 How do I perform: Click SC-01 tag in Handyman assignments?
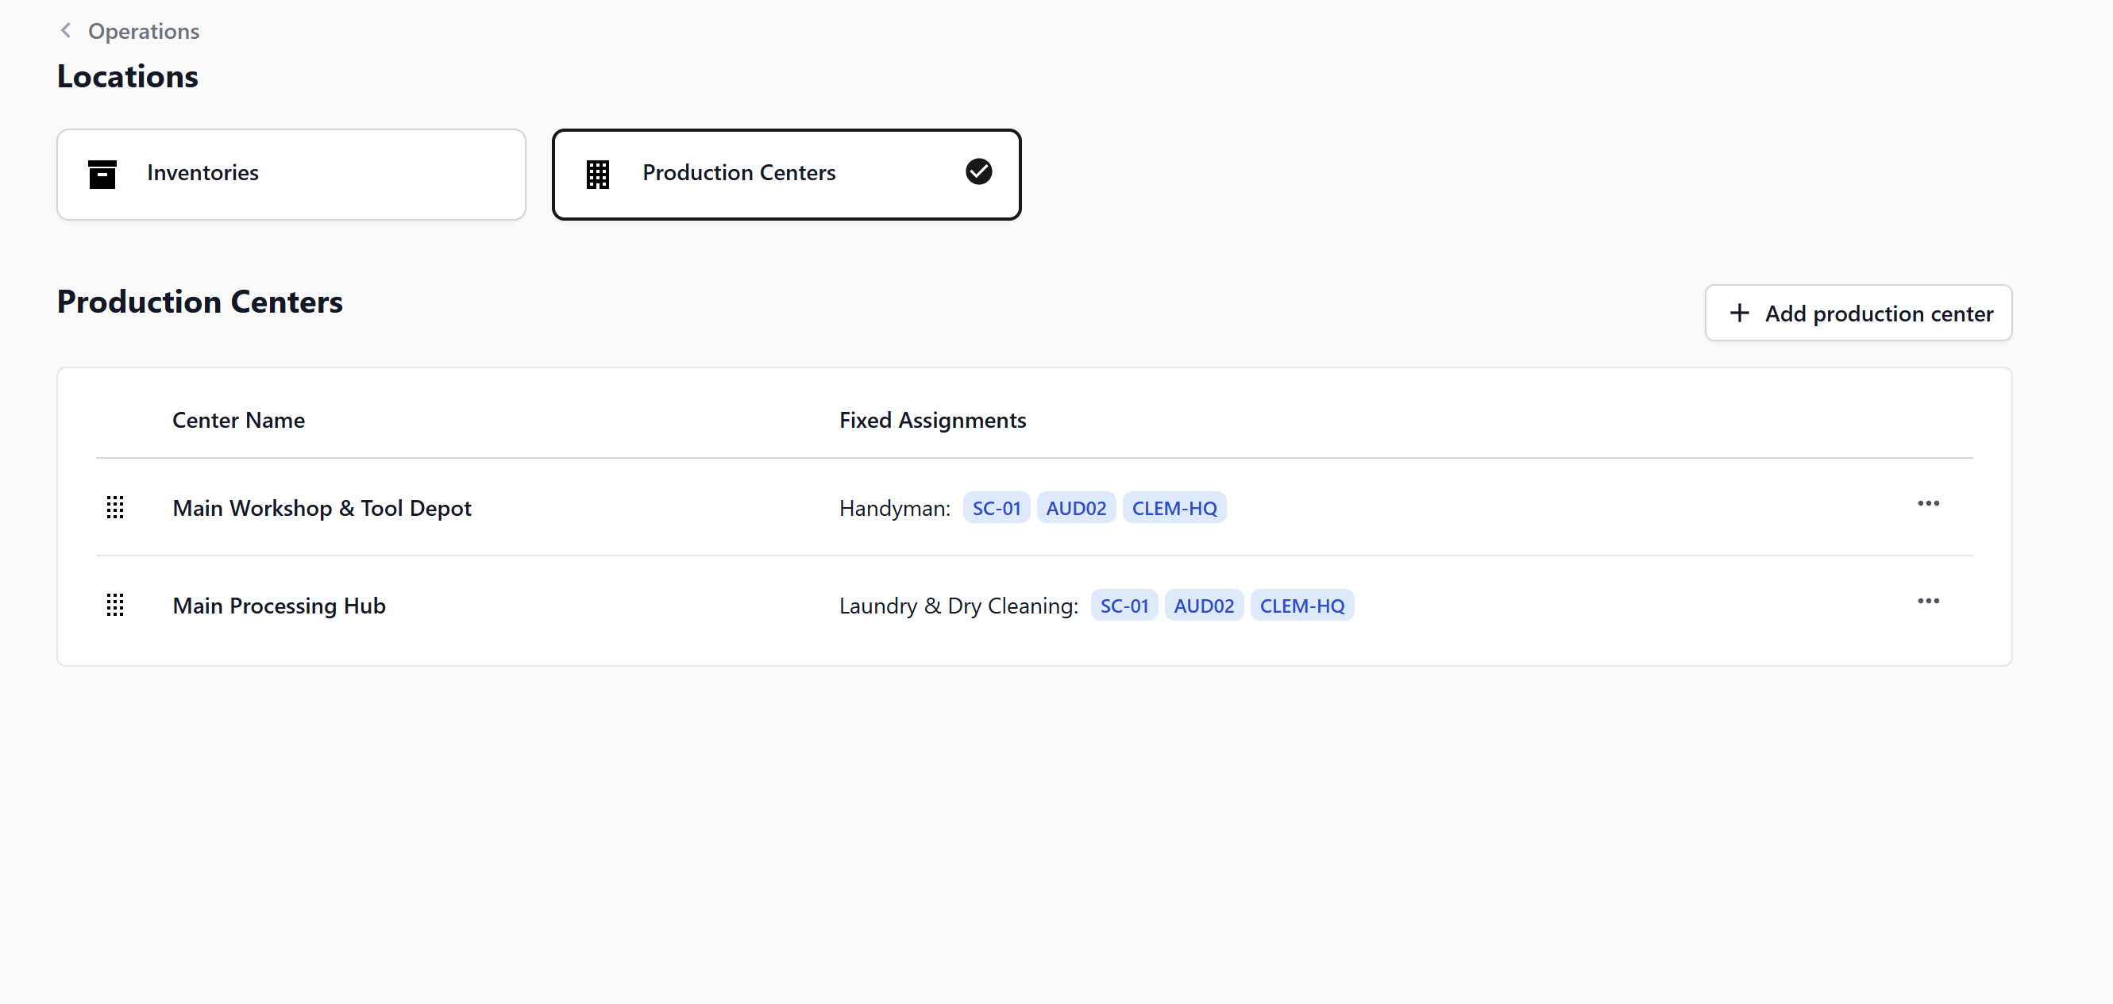pos(996,508)
